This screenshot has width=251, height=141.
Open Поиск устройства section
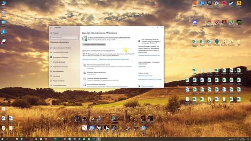coord(59,81)
